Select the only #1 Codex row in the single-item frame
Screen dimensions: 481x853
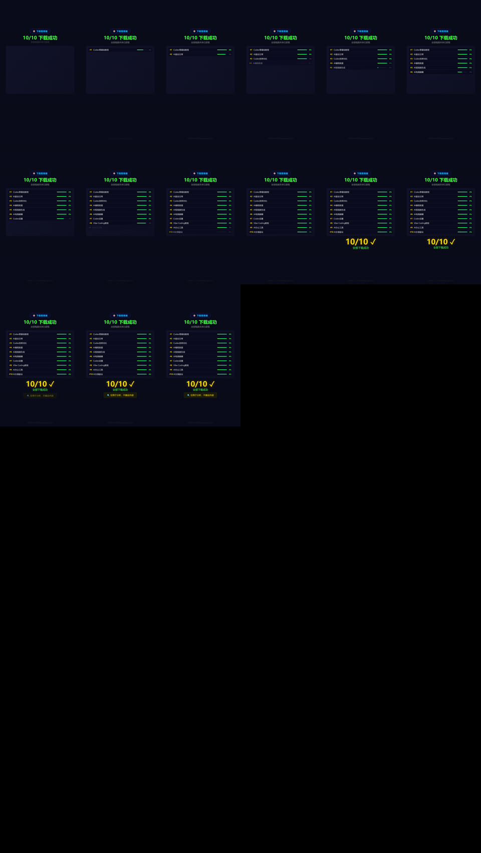[120, 50]
